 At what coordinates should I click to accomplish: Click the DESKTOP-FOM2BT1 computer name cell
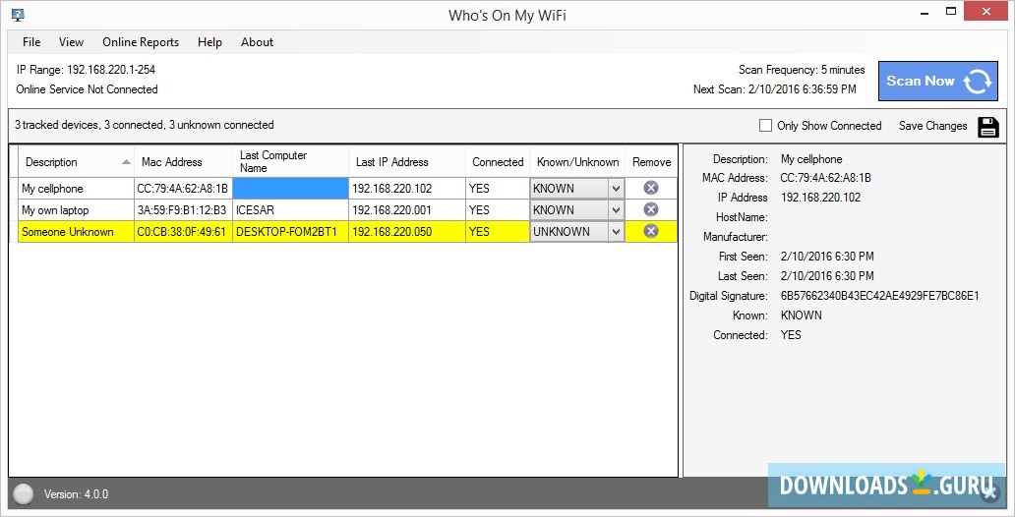[x=291, y=232]
